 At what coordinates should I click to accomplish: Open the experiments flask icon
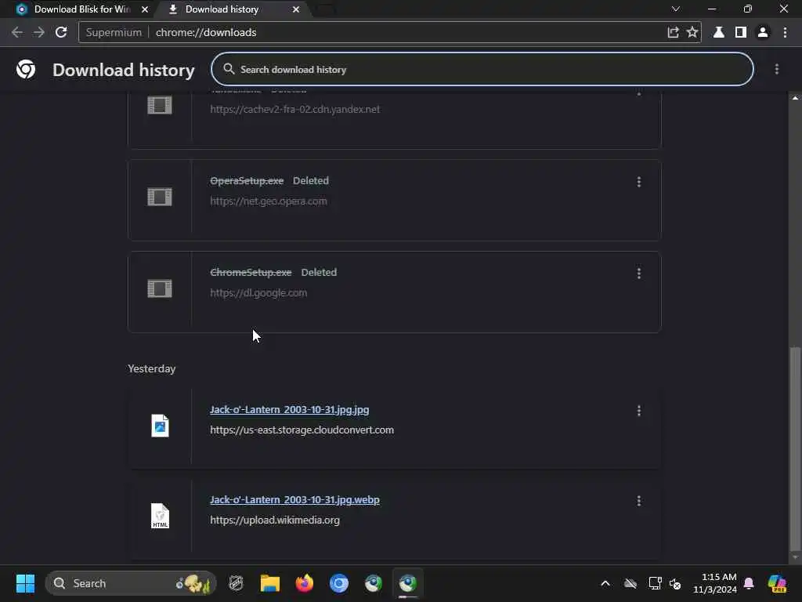point(719,32)
